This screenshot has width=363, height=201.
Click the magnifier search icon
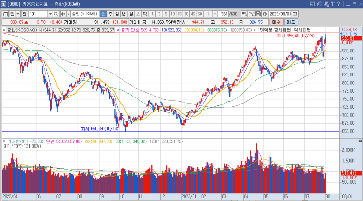(x=56, y=14)
